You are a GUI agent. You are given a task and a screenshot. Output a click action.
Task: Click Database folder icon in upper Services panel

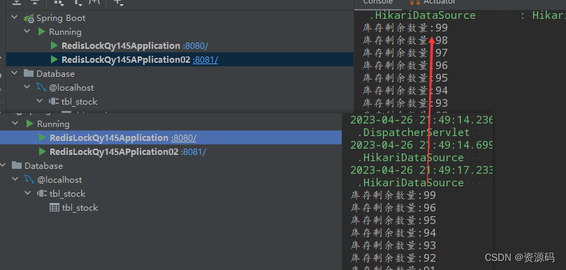coord(29,73)
